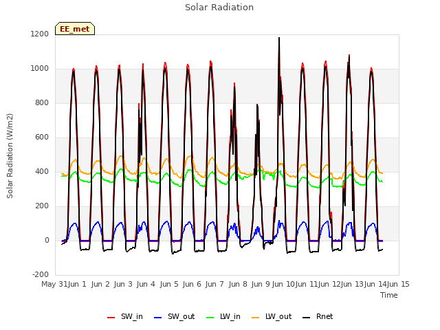Click the Jun 6 x-axis tick label
The width and height of the screenshot is (440, 330).
[192, 284]
